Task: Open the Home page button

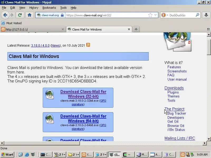Action: coord(30,15)
